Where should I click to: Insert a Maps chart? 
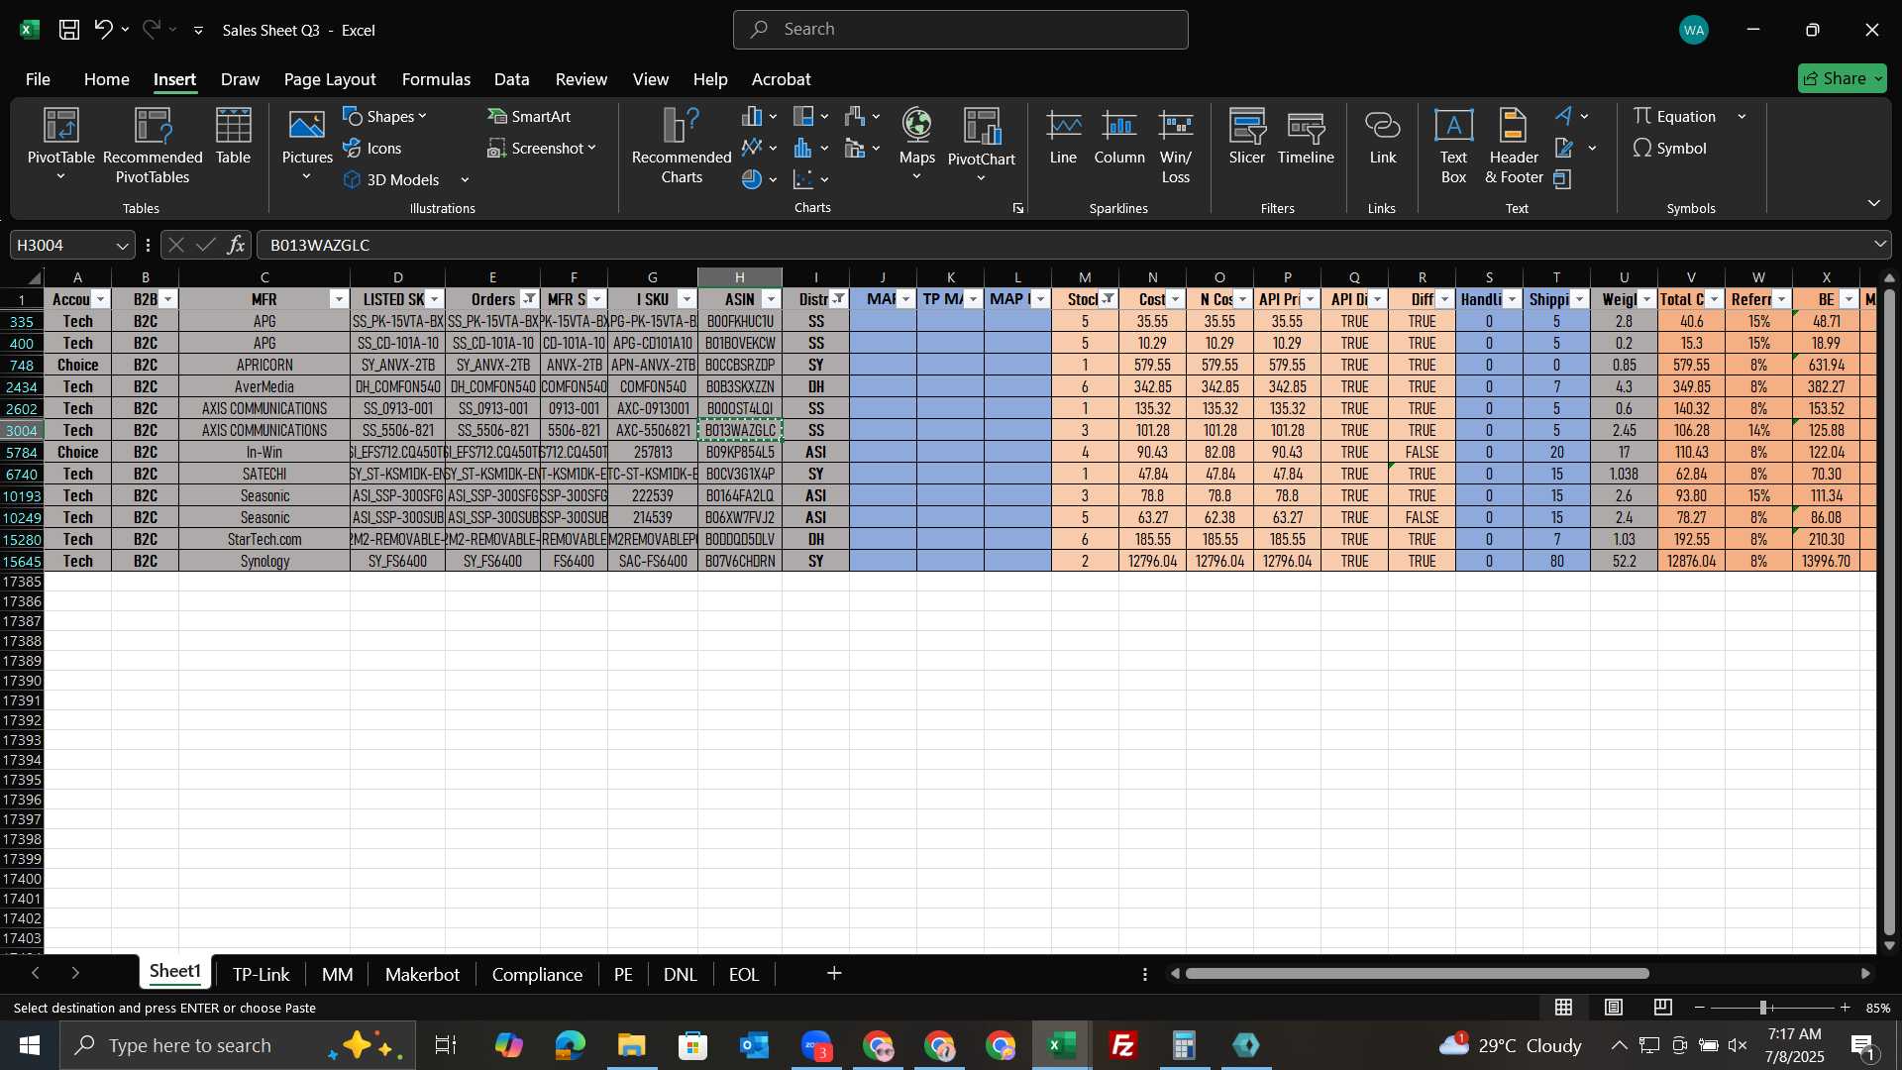click(916, 145)
